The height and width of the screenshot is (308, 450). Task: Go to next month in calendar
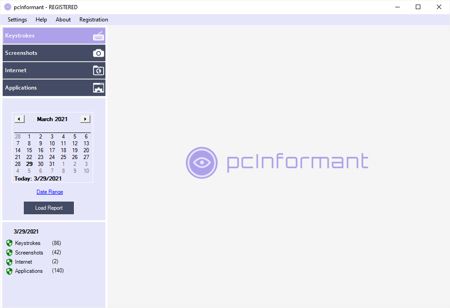click(x=85, y=119)
